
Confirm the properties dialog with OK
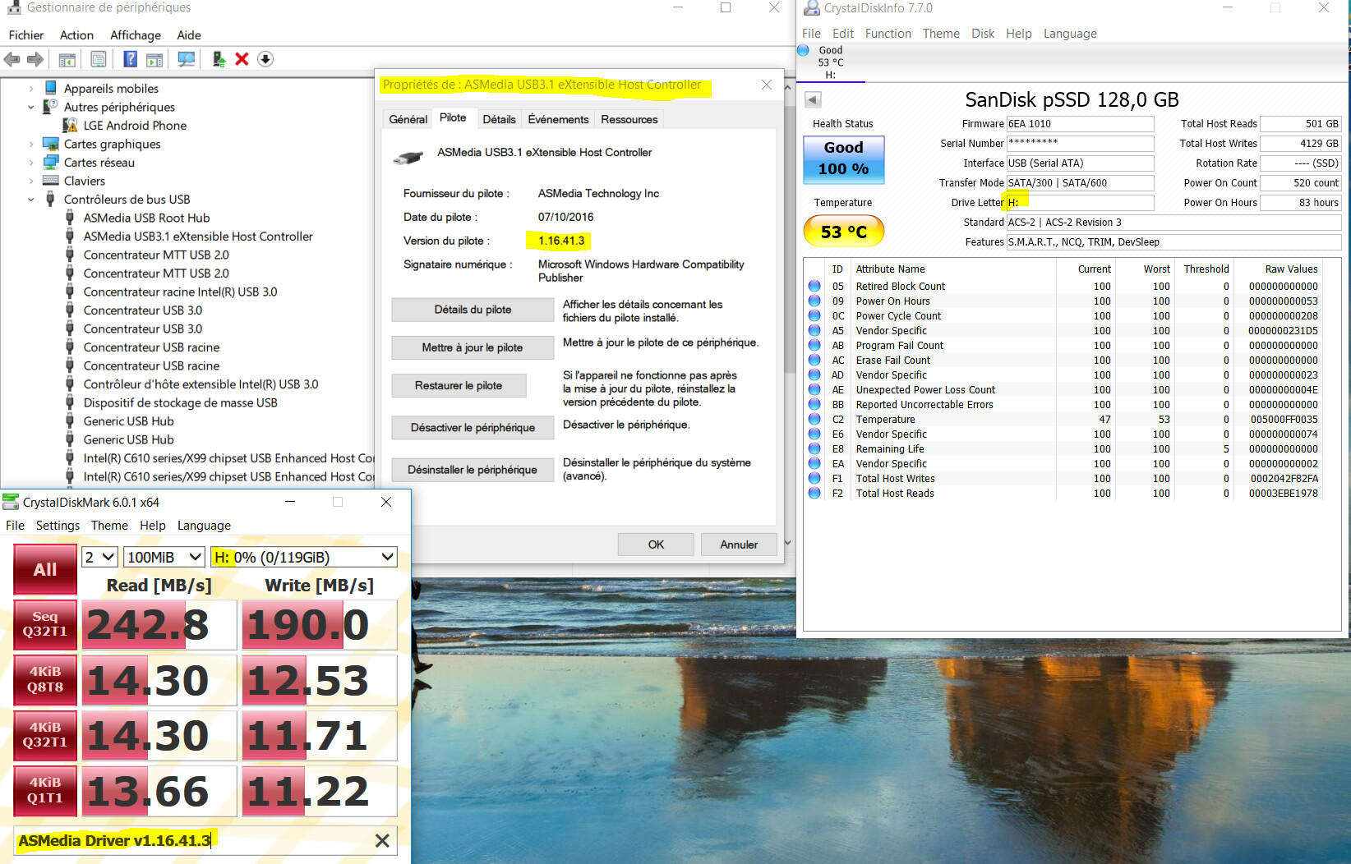pos(656,545)
